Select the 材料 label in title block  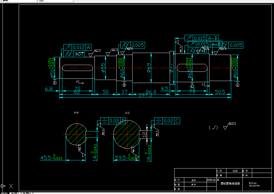tap(245, 175)
